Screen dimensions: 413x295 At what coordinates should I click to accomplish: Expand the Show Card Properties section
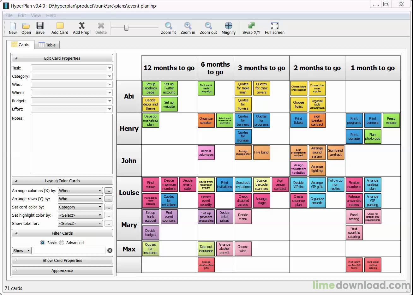pyautogui.click(x=62, y=260)
